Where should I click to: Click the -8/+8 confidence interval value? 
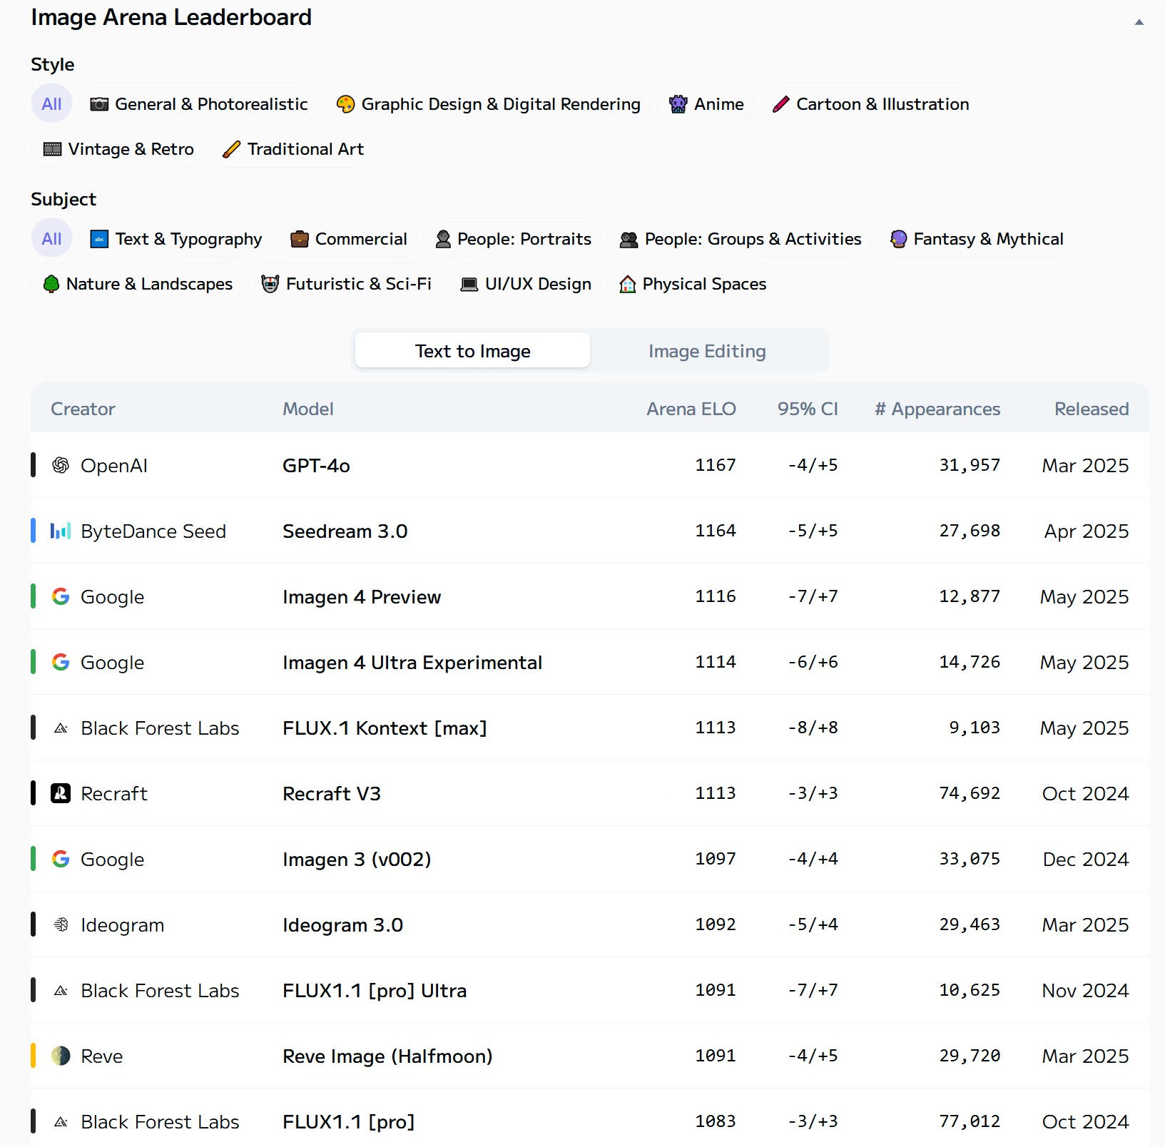pos(813,728)
